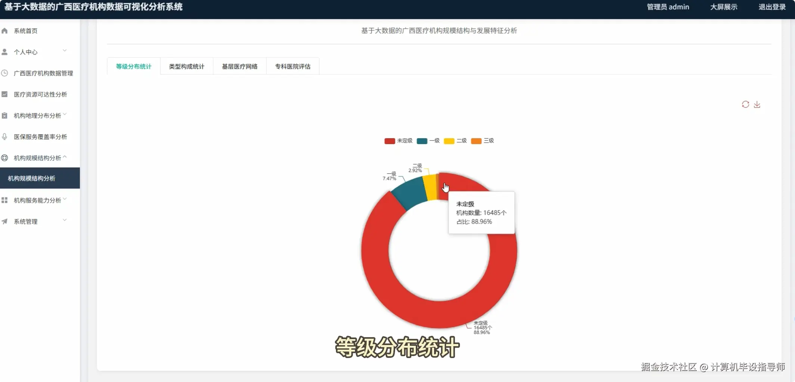Download the chart as image icon
This screenshot has width=795, height=382.
click(757, 104)
